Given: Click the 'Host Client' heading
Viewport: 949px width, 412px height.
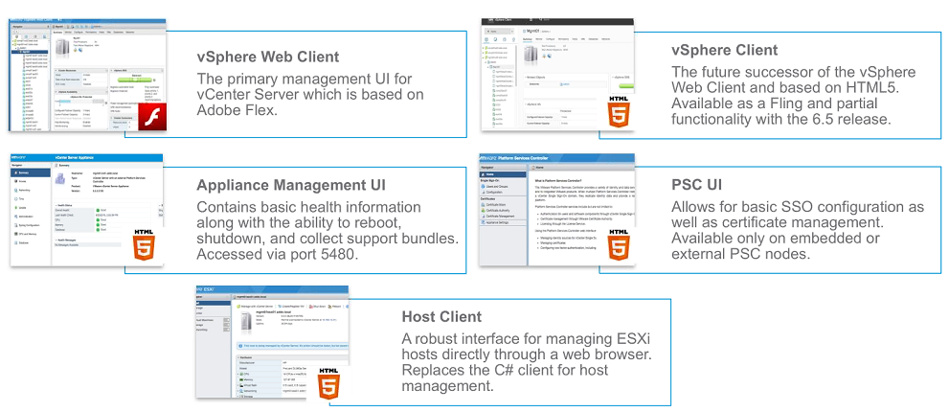Looking at the screenshot, I should [x=441, y=316].
